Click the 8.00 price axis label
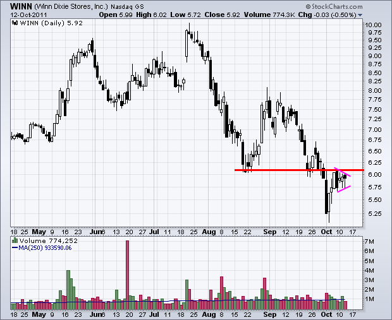 (x=374, y=91)
